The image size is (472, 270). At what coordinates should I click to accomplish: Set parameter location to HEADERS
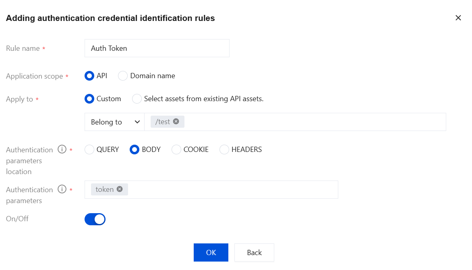(224, 150)
